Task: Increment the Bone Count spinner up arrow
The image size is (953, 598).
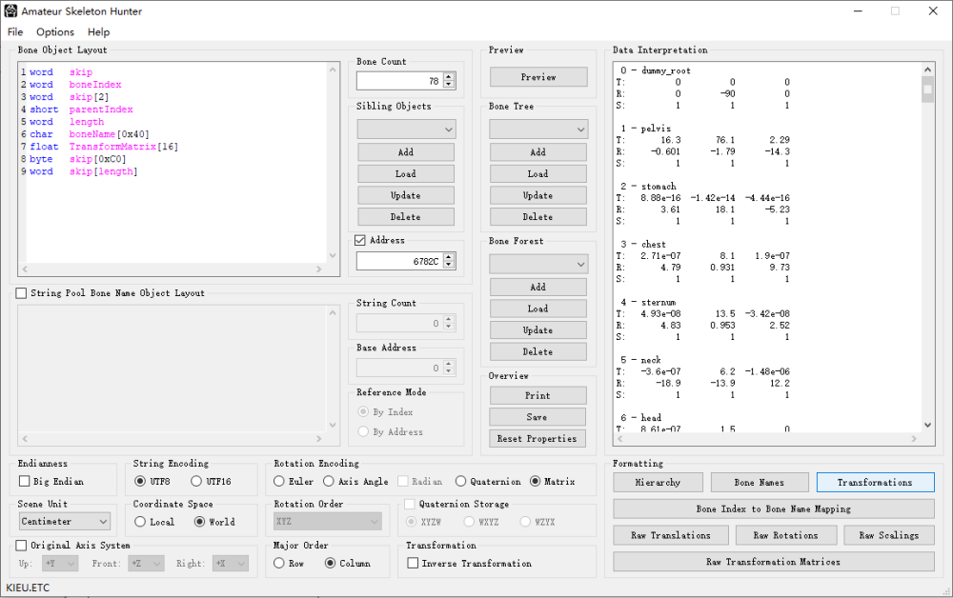Action: (x=449, y=77)
